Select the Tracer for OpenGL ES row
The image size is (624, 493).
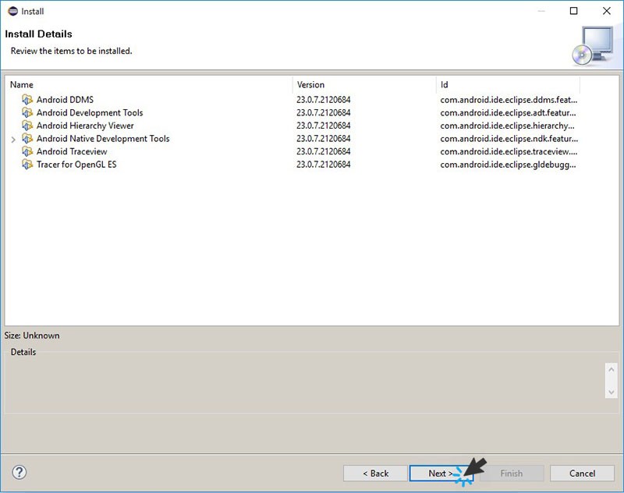(76, 165)
